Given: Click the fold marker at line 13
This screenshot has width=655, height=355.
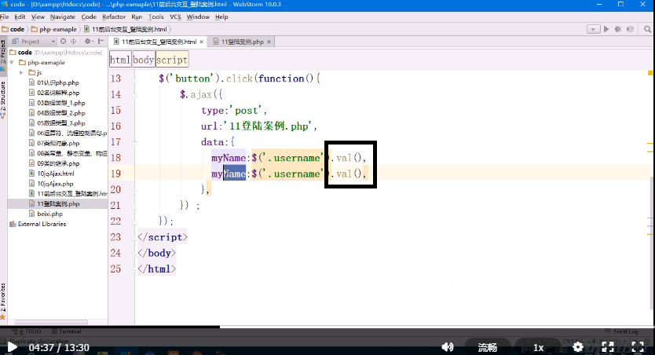Looking at the screenshot, I should [134, 79].
